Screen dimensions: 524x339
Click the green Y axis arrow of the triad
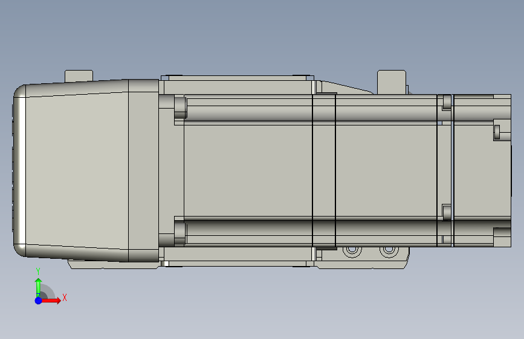[39, 287]
